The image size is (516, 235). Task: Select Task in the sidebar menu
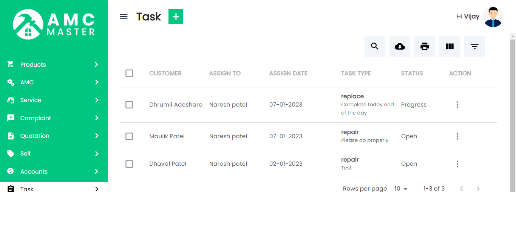27,189
